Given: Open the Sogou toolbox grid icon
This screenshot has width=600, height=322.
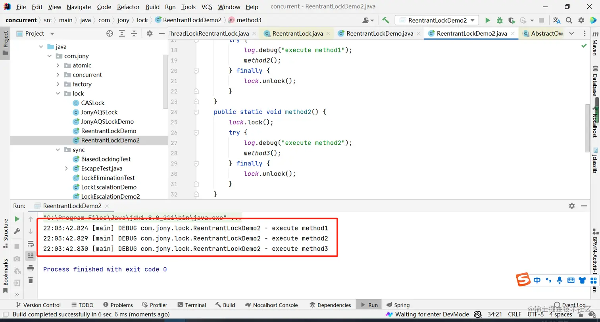Looking at the screenshot, I should [593, 280].
